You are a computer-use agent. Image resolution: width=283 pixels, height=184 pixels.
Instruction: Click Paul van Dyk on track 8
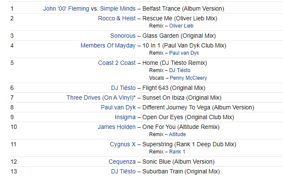tap(118, 107)
